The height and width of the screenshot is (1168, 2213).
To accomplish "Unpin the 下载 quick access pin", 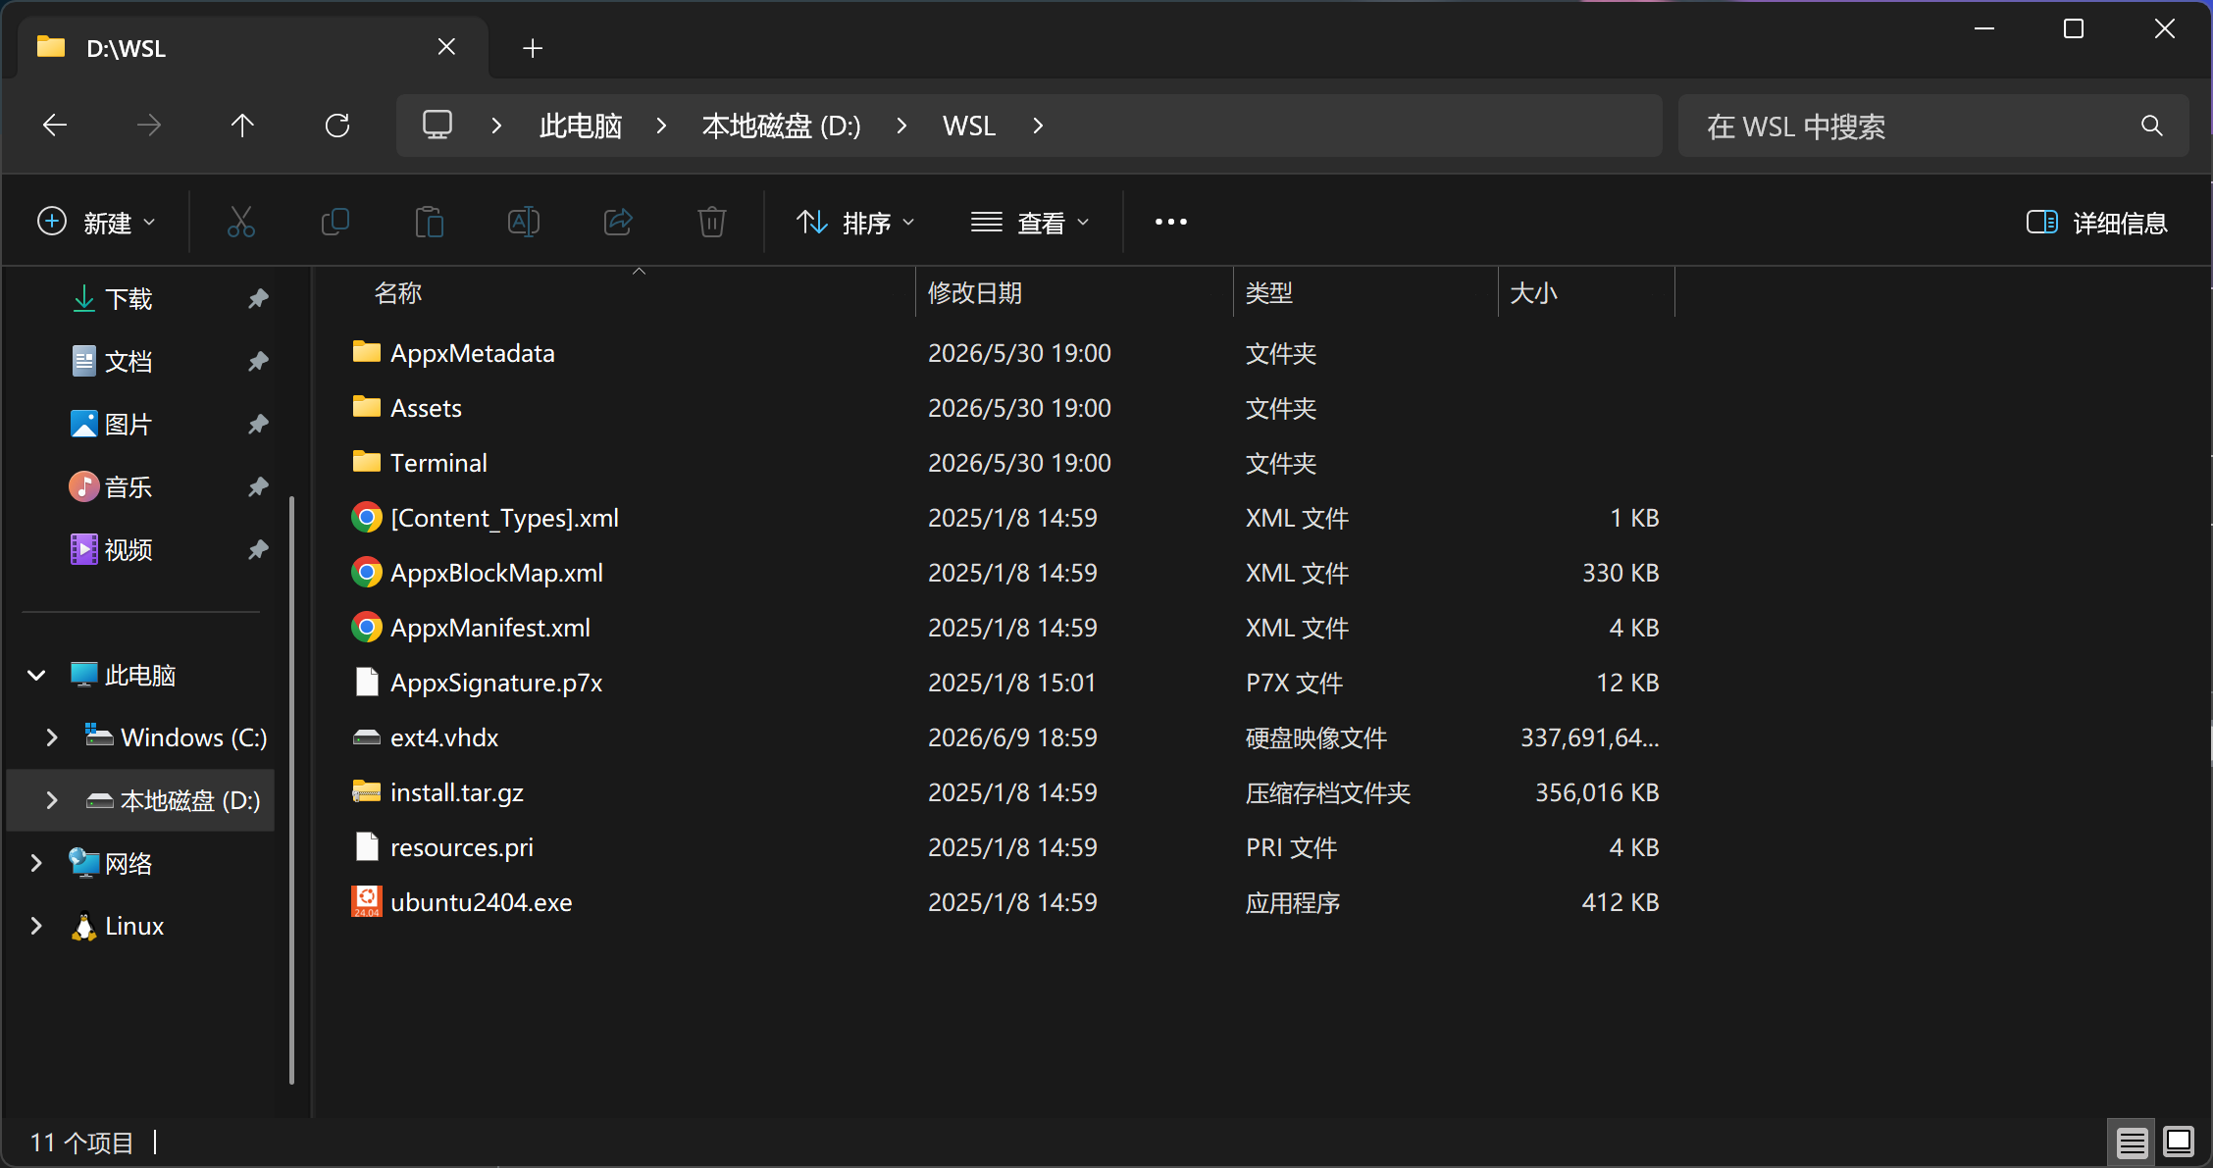I will click(x=258, y=298).
